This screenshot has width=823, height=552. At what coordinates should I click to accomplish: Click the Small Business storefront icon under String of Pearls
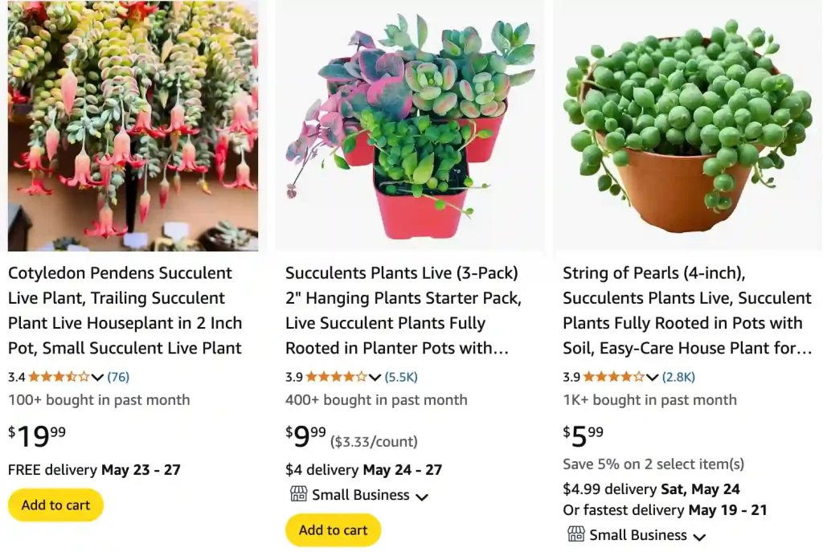click(x=576, y=534)
